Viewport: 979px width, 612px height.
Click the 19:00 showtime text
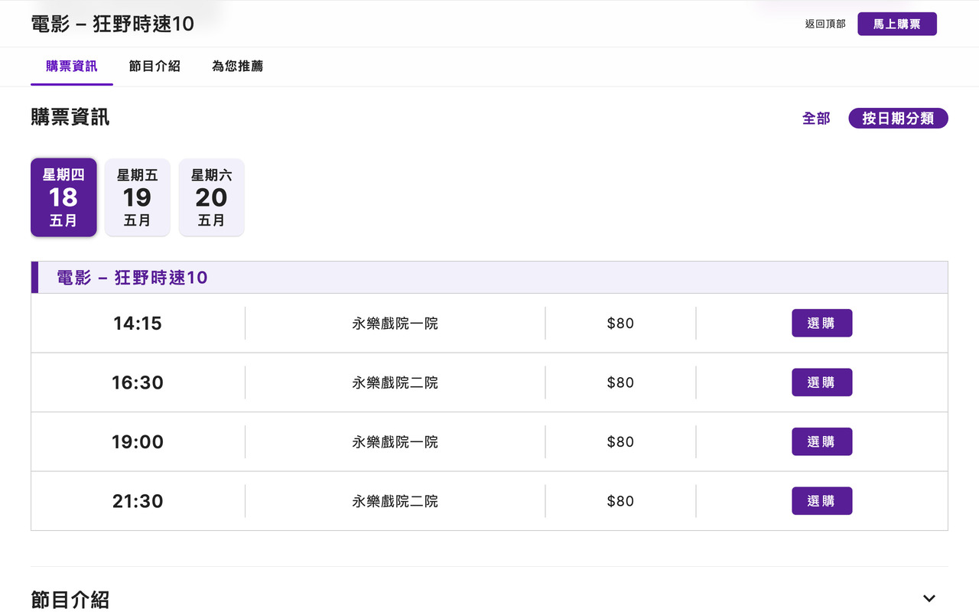coord(138,441)
